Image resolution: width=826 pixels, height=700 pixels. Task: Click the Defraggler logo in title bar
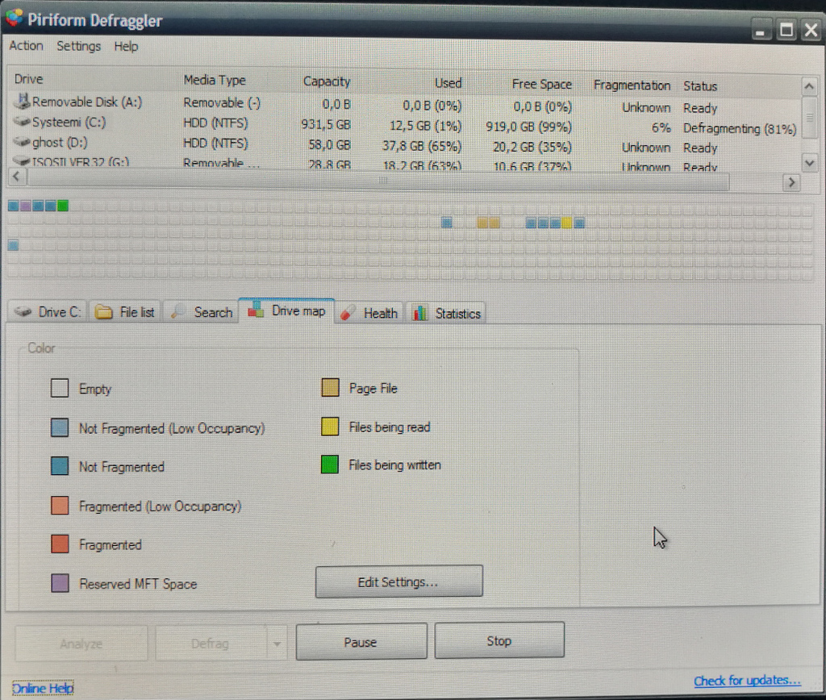(15, 18)
